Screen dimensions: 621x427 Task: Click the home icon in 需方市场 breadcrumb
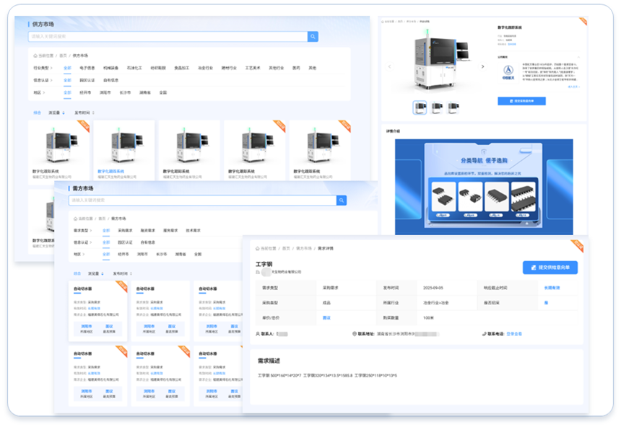point(76,219)
